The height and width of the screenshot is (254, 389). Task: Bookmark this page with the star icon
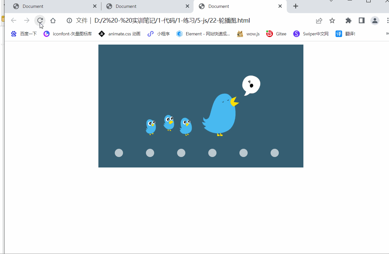(332, 21)
